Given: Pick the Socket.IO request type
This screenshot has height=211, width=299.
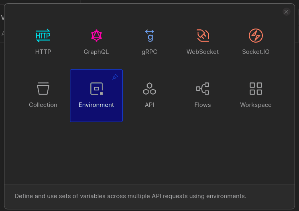Looking at the screenshot, I should point(256,42).
